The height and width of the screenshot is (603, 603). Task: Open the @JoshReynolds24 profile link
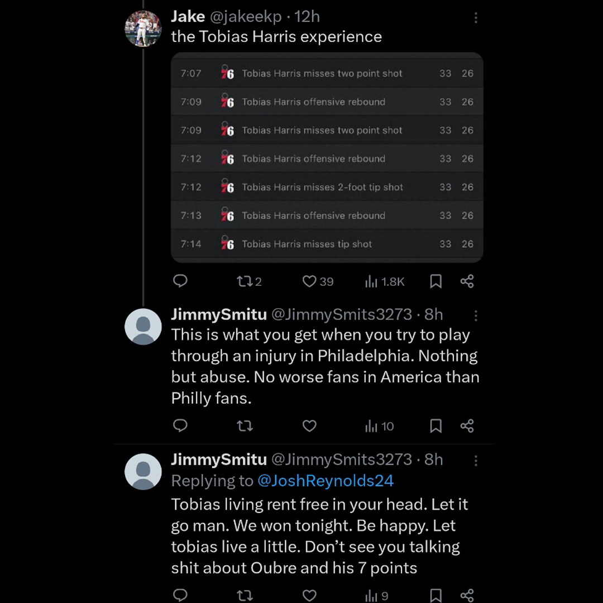[x=326, y=481]
